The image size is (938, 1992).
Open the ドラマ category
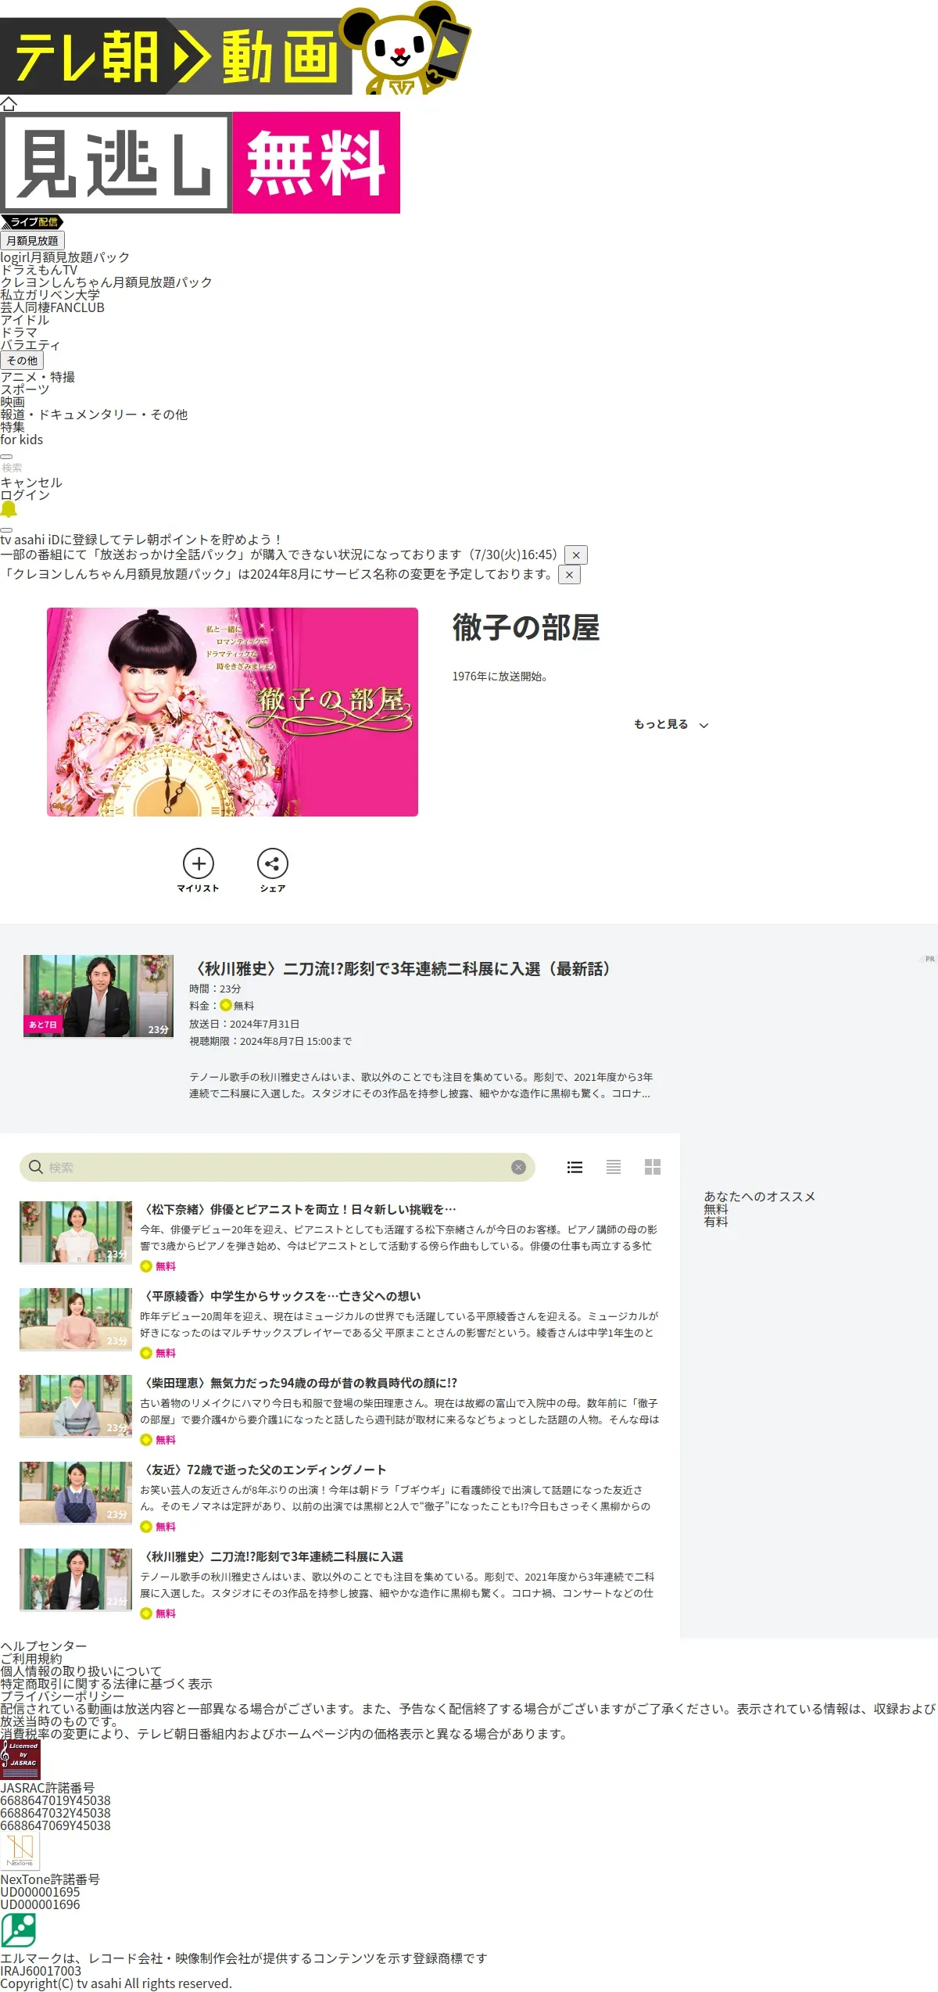19,332
